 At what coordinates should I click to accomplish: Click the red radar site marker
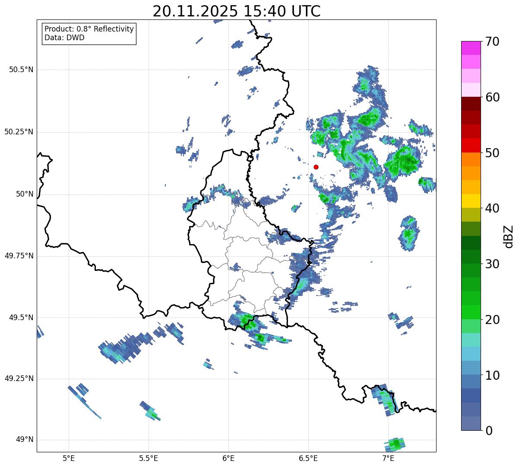pyautogui.click(x=316, y=167)
